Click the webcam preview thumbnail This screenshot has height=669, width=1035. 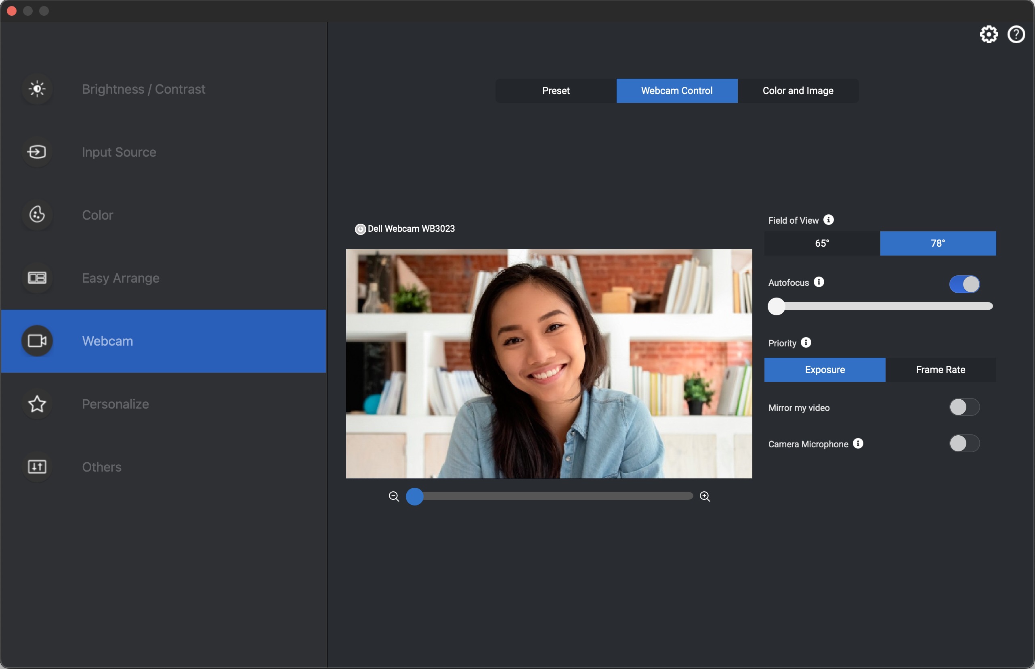548,363
